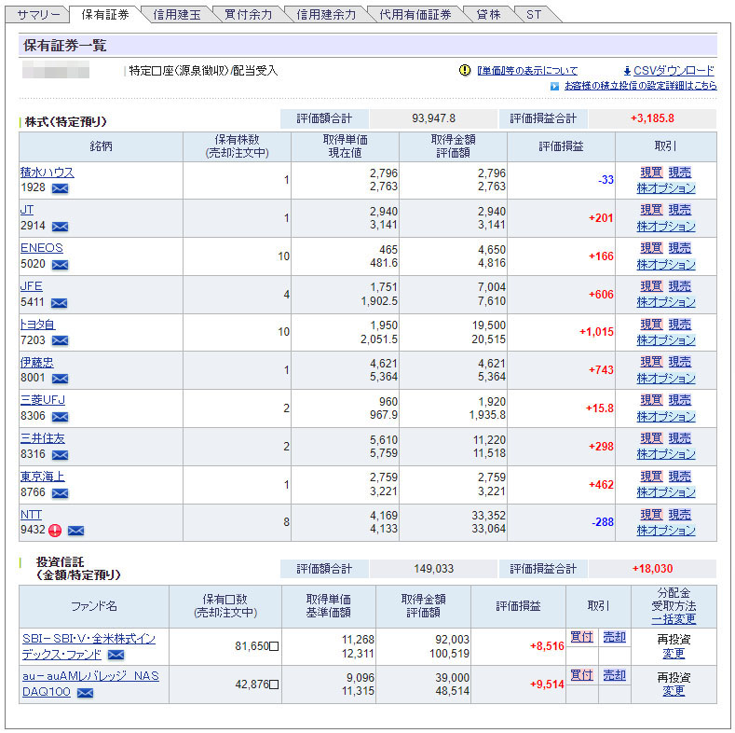Open the 貸株 tab
Image resolution: width=735 pixels, height=733 pixels.
(488, 15)
